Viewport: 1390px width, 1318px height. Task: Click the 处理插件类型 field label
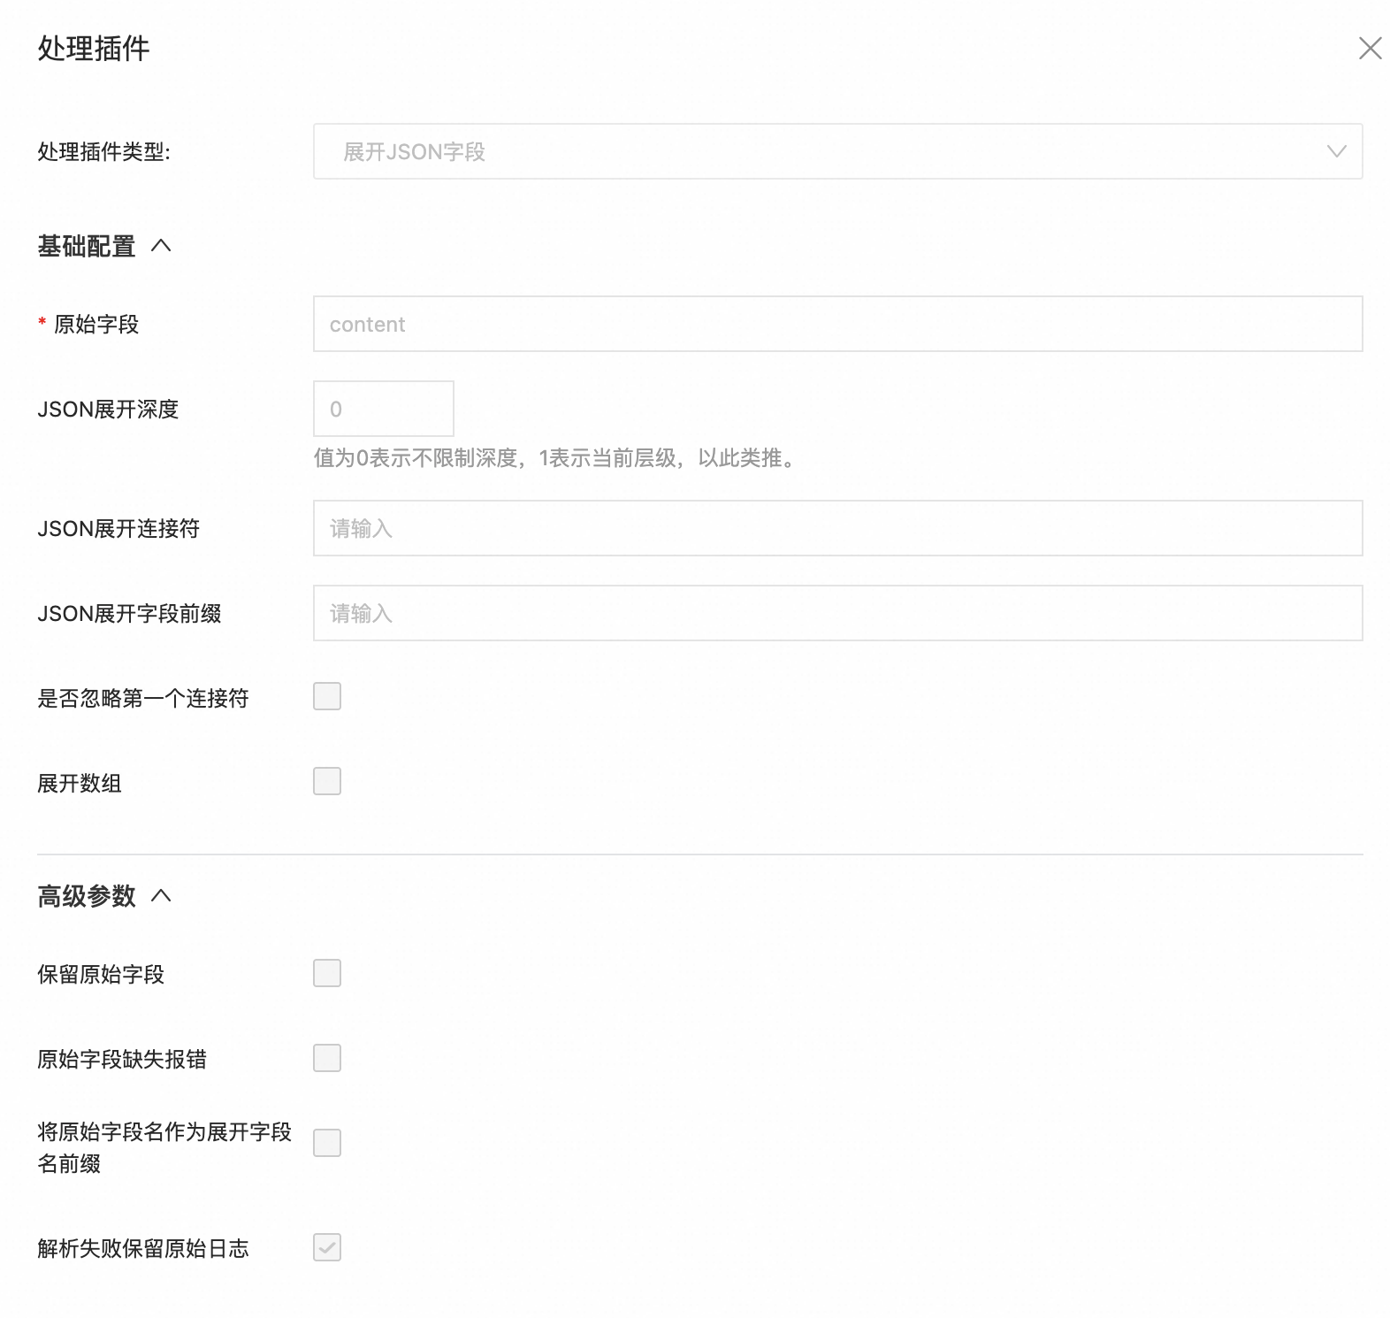pyautogui.click(x=103, y=152)
